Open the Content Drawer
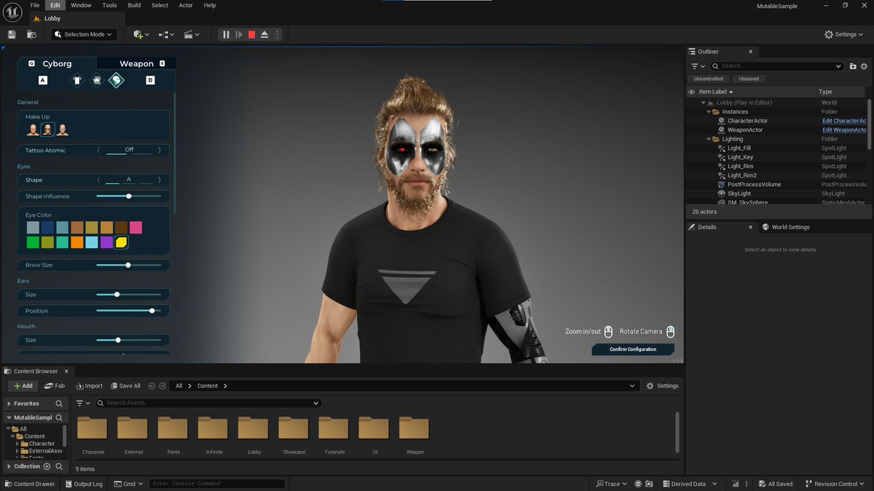Viewport: 874px width, 491px height. click(29, 484)
